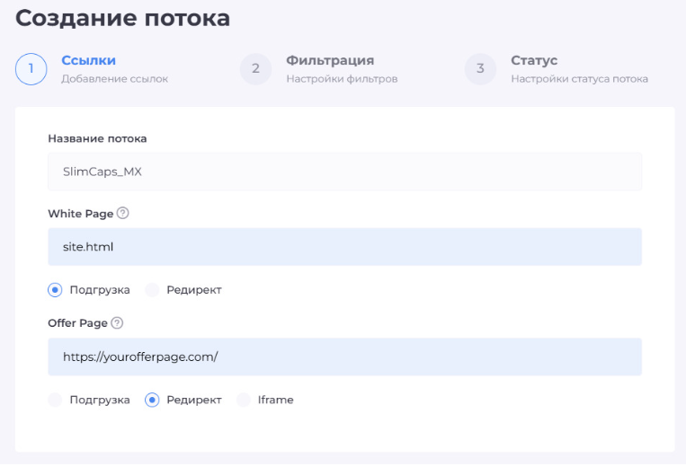Switch to the Фильтрация step title
The height and width of the screenshot is (467, 686).
coord(330,60)
